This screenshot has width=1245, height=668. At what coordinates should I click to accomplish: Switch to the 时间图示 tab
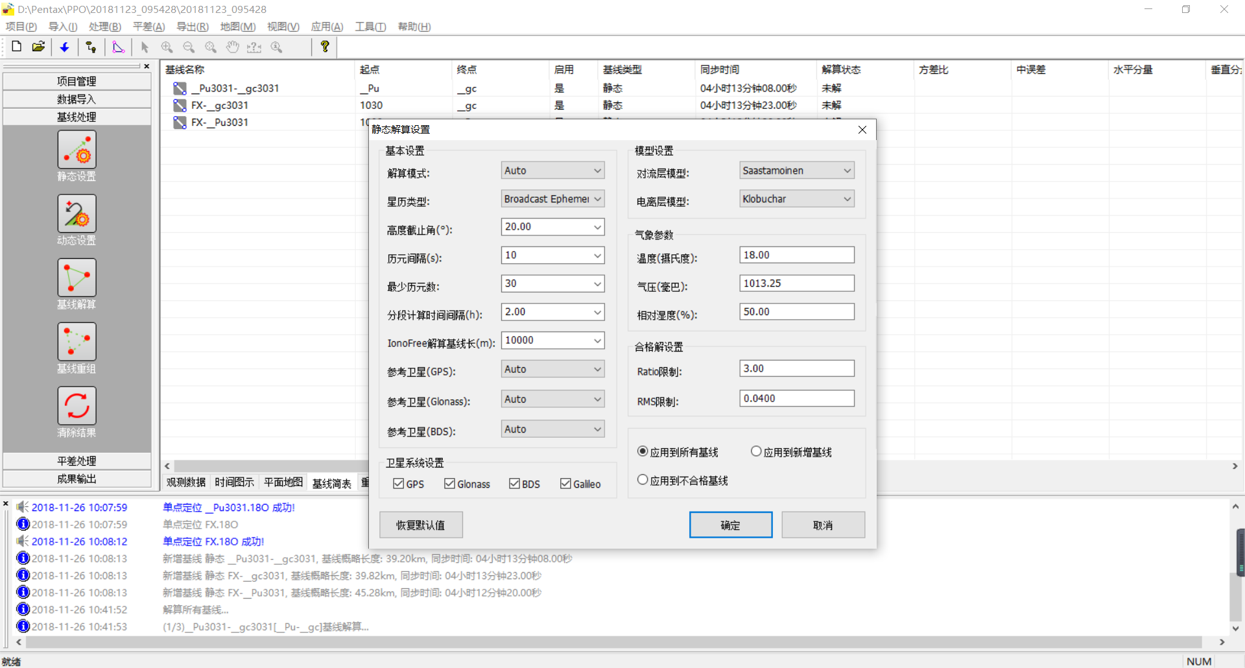click(234, 482)
